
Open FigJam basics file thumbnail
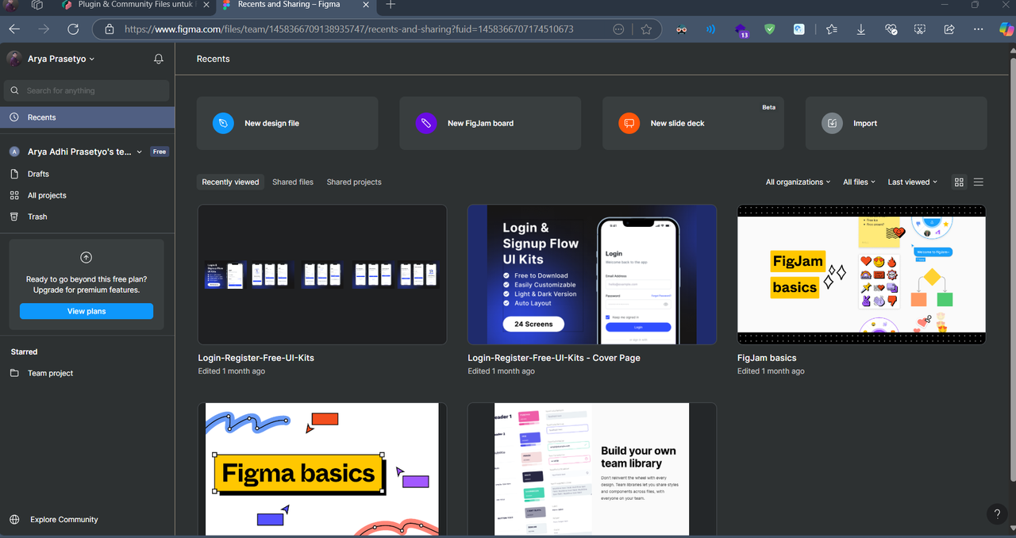[x=862, y=275]
